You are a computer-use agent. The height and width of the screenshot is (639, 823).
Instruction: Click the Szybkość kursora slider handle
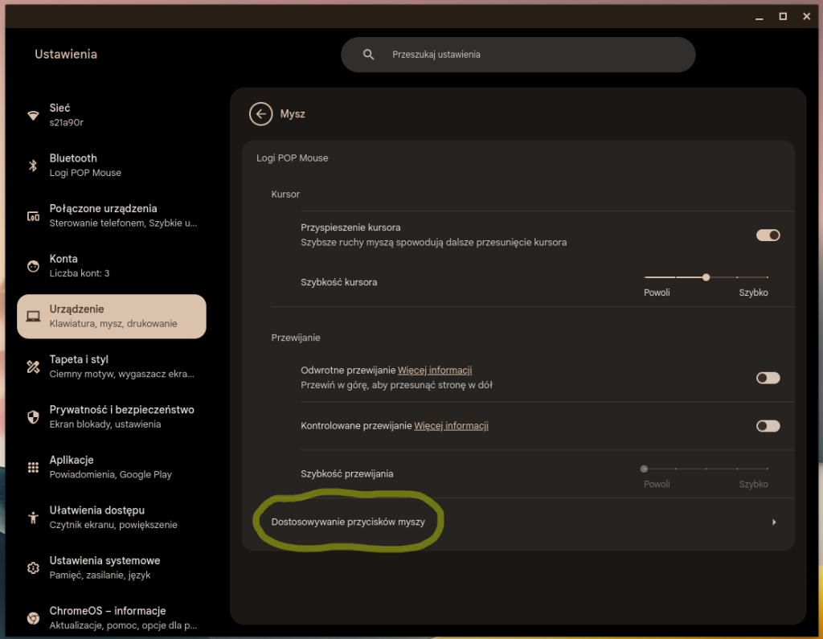706,277
